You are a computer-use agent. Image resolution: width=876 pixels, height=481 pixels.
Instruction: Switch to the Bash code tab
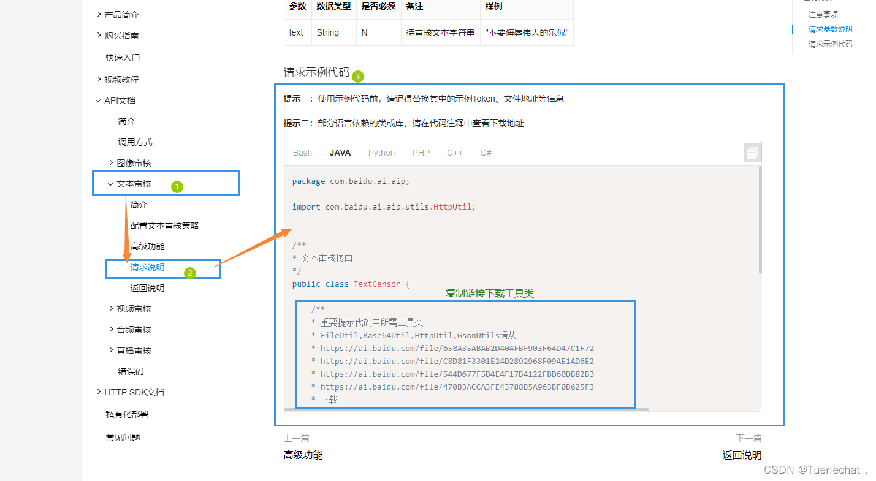(302, 153)
